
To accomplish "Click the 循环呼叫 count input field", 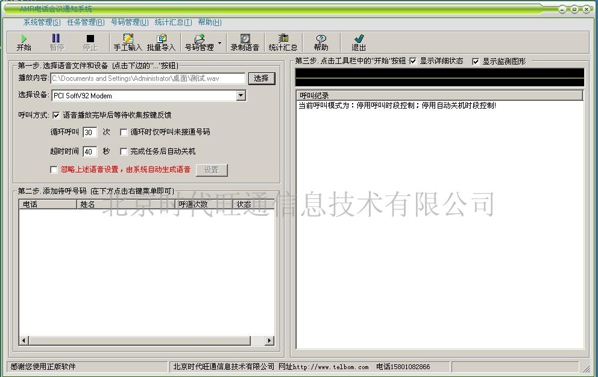I will (x=90, y=132).
